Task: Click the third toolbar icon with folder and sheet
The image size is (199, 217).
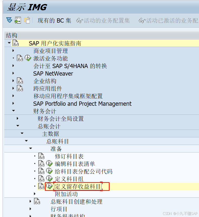Action: 27,20
